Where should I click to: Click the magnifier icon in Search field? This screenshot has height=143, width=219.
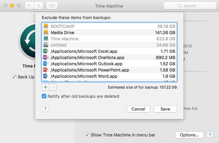[x=179, y=6]
